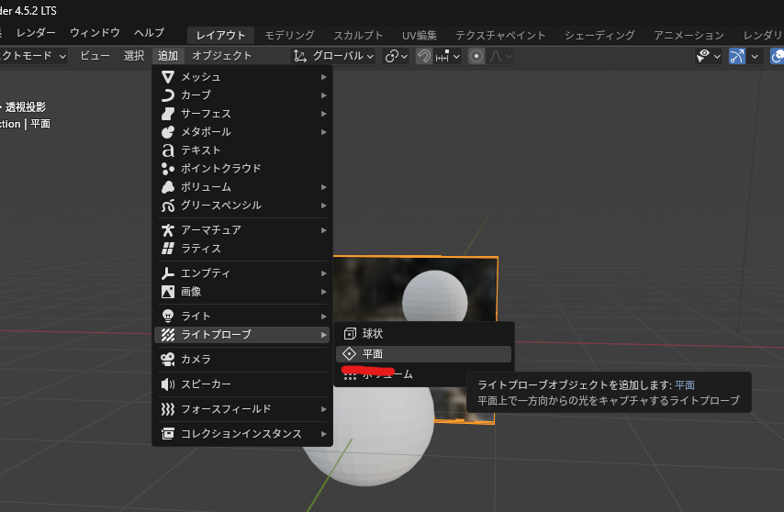Open the object mode selector dropdown
784x512 pixels.
coord(35,56)
